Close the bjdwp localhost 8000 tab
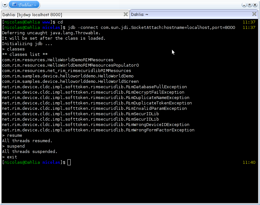Image resolution: width=260 pixels, height=205 pixels. point(126,14)
